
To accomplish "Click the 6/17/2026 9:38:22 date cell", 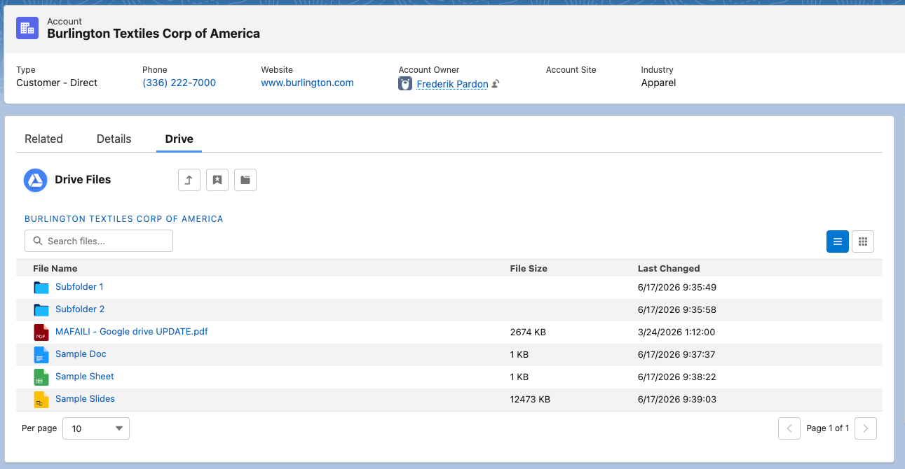I will (x=677, y=377).
